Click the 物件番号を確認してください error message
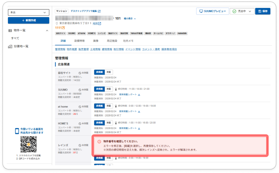The width and height of the screenshot is (279, 173). (x=121, y=141)
